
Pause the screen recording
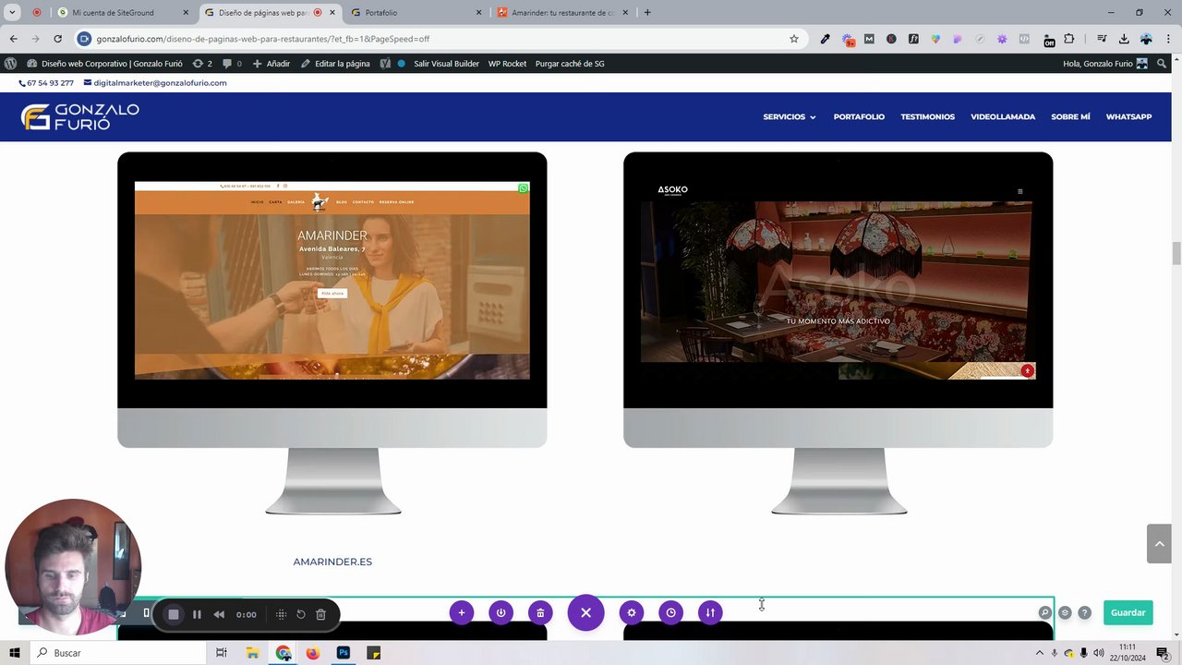[x=197, y=614]
